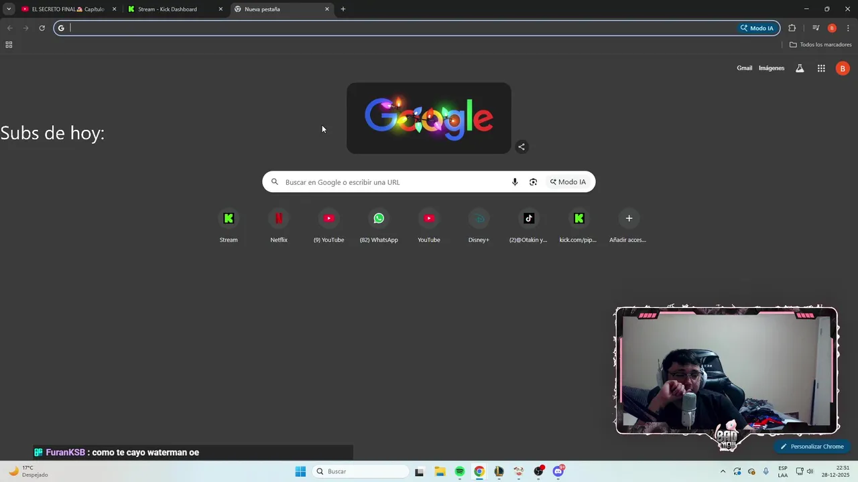The height and width of the screenshot is (482, 858).
Task: Open the Gmail link
Action: click(745, 68)
